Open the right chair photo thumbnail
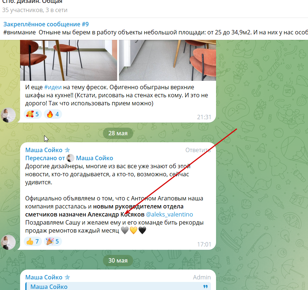 click(x=168, y=60)
